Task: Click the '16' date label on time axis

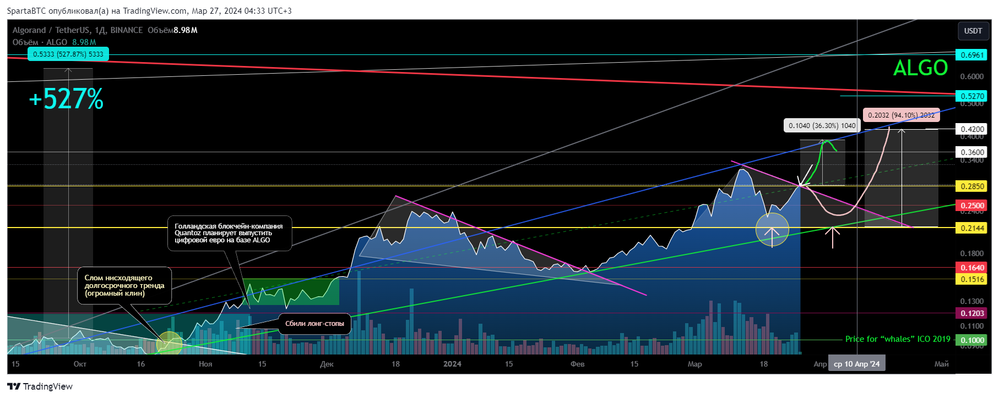Action: click(141, 364)
